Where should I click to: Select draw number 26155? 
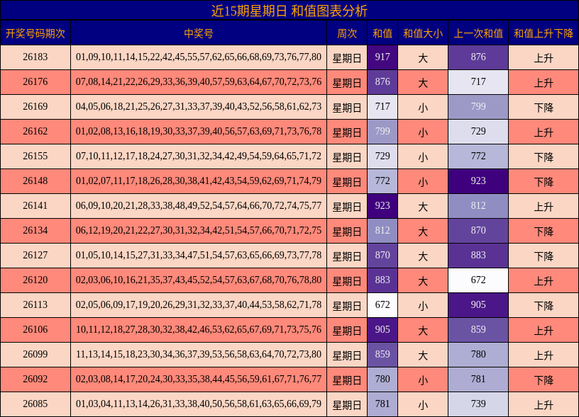[x=35, y=156]
